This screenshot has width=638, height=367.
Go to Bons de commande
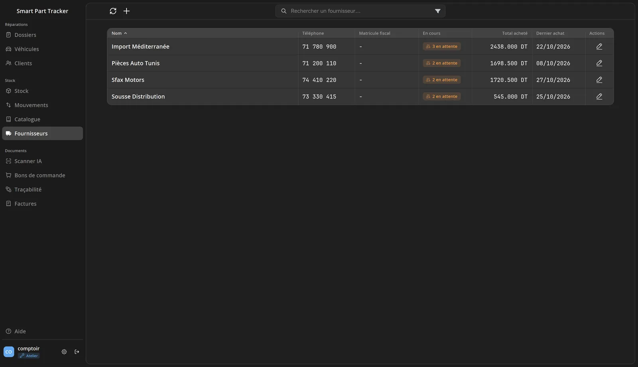(43, 176)
